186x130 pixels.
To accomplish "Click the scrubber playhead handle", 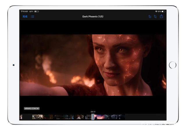I will click(x=93, y=117).
